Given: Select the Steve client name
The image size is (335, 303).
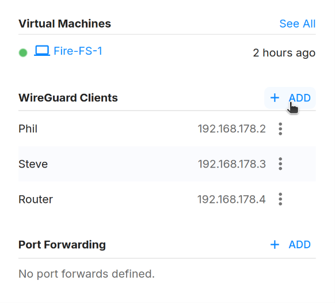Looking at the screenshot, I should point(33,164).
